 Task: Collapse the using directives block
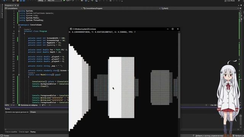click(19, 11)
